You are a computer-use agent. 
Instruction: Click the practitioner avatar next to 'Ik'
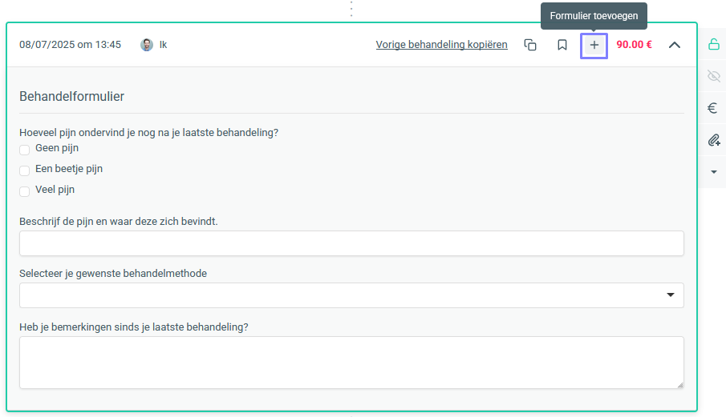[147, 45]
